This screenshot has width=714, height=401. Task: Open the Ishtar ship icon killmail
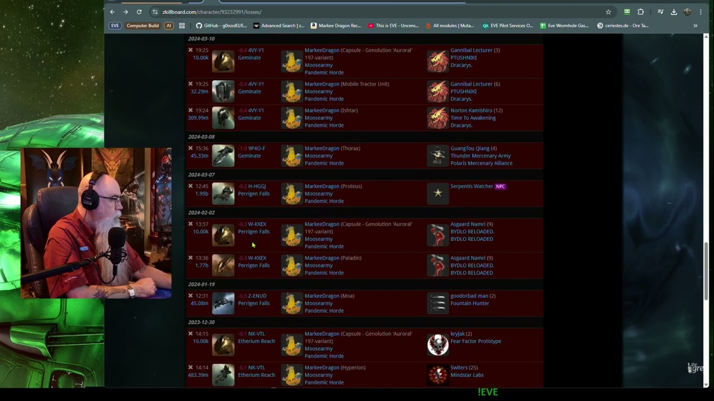(x=223, y=118)
